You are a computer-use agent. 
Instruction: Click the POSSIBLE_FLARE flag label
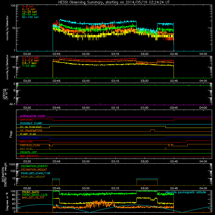[x=31, y=123]
